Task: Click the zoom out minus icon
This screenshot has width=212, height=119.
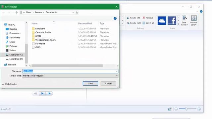Action: [x=176, y=109]
